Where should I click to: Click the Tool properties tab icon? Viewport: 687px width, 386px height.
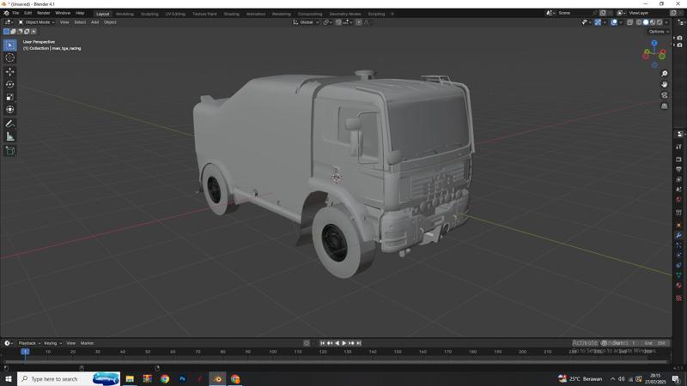click(678, 147)
